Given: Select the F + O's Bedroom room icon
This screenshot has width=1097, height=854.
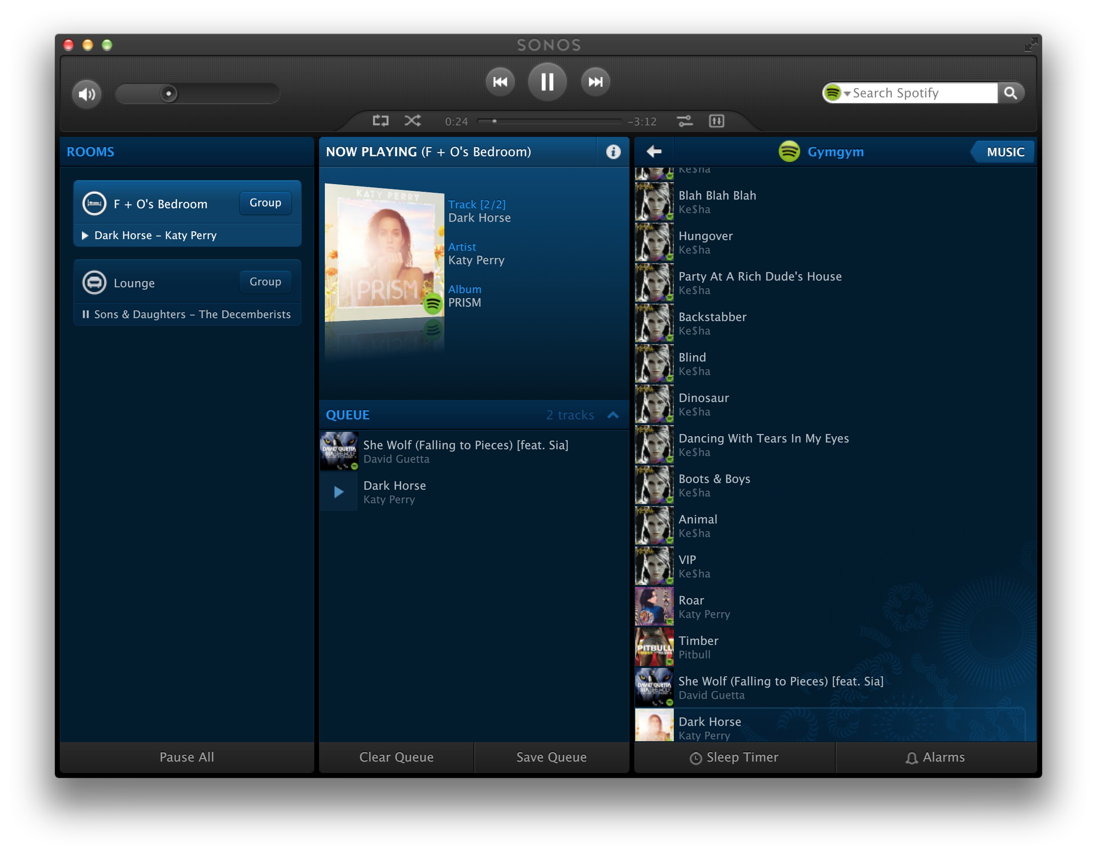Looking at the screenshot, I should 94,203.
